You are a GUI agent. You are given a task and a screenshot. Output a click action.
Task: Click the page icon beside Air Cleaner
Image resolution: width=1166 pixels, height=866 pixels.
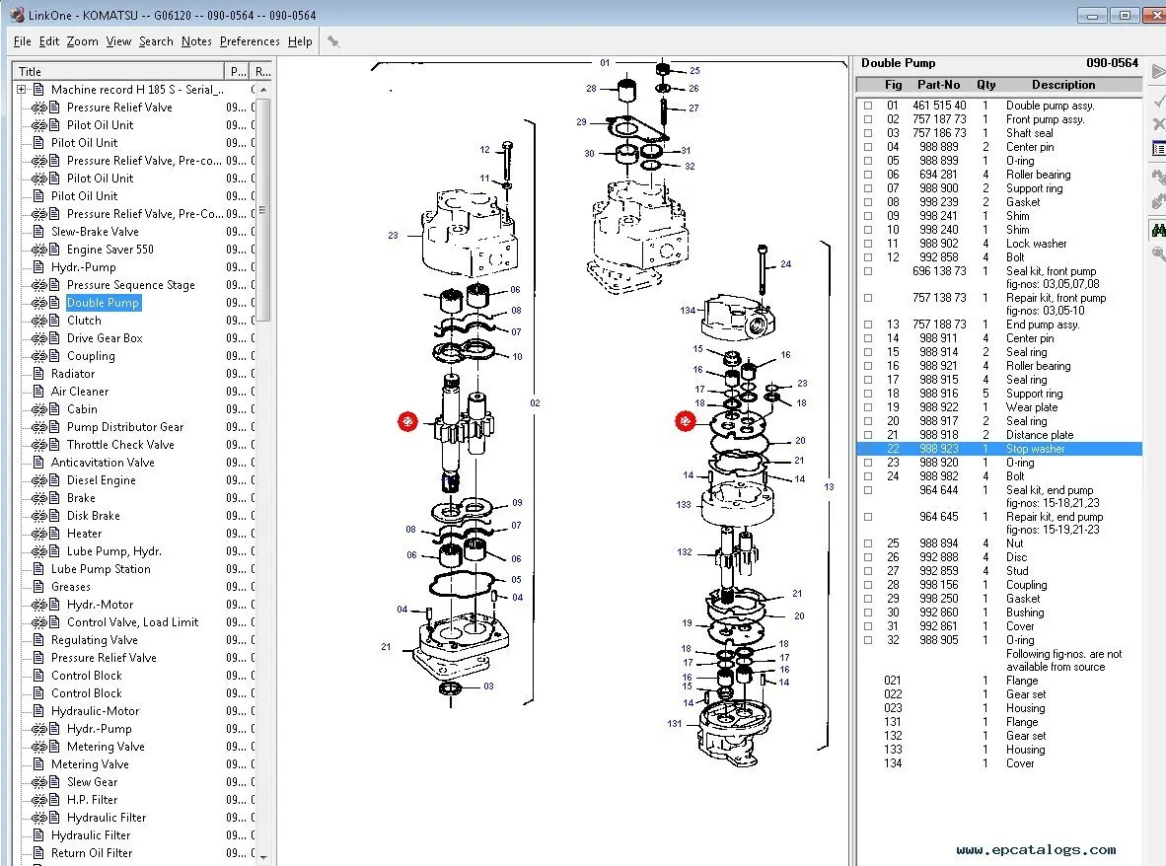(38, 392)
